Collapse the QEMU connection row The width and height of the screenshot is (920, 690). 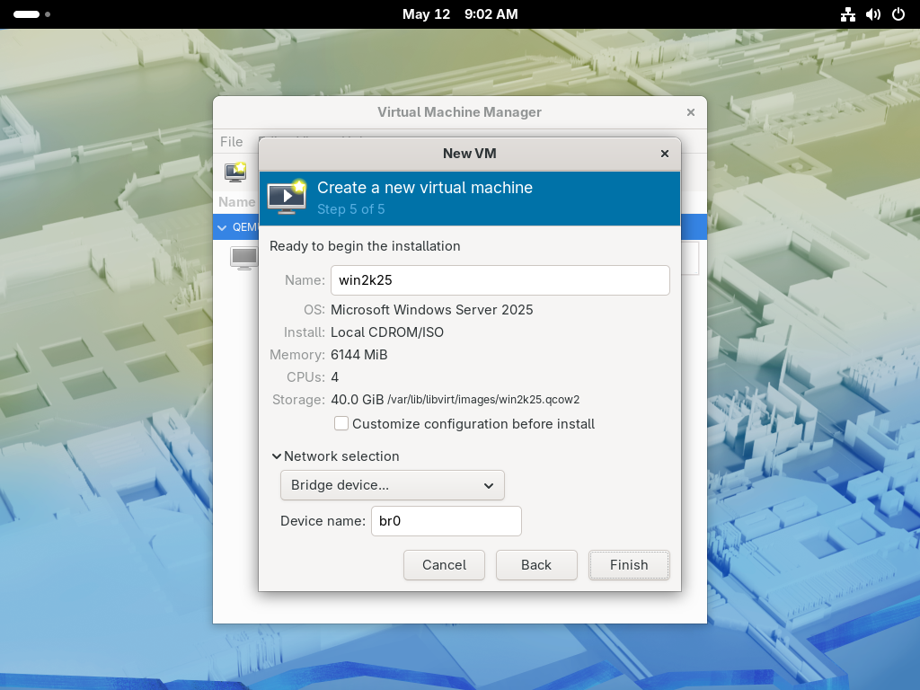click(x=222, y=227)
